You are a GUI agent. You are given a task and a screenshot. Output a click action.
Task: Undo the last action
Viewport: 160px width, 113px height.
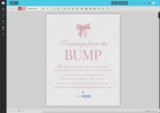12,9
